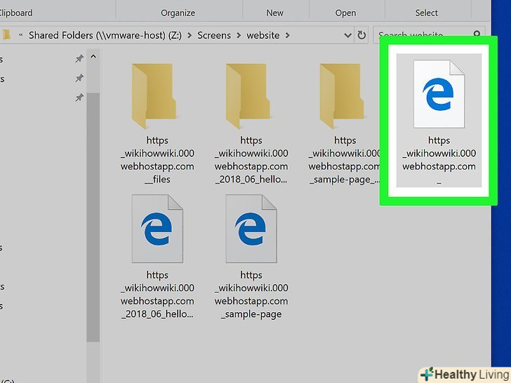
Task: Click the search magnifier icon
Action: [477, 34]
